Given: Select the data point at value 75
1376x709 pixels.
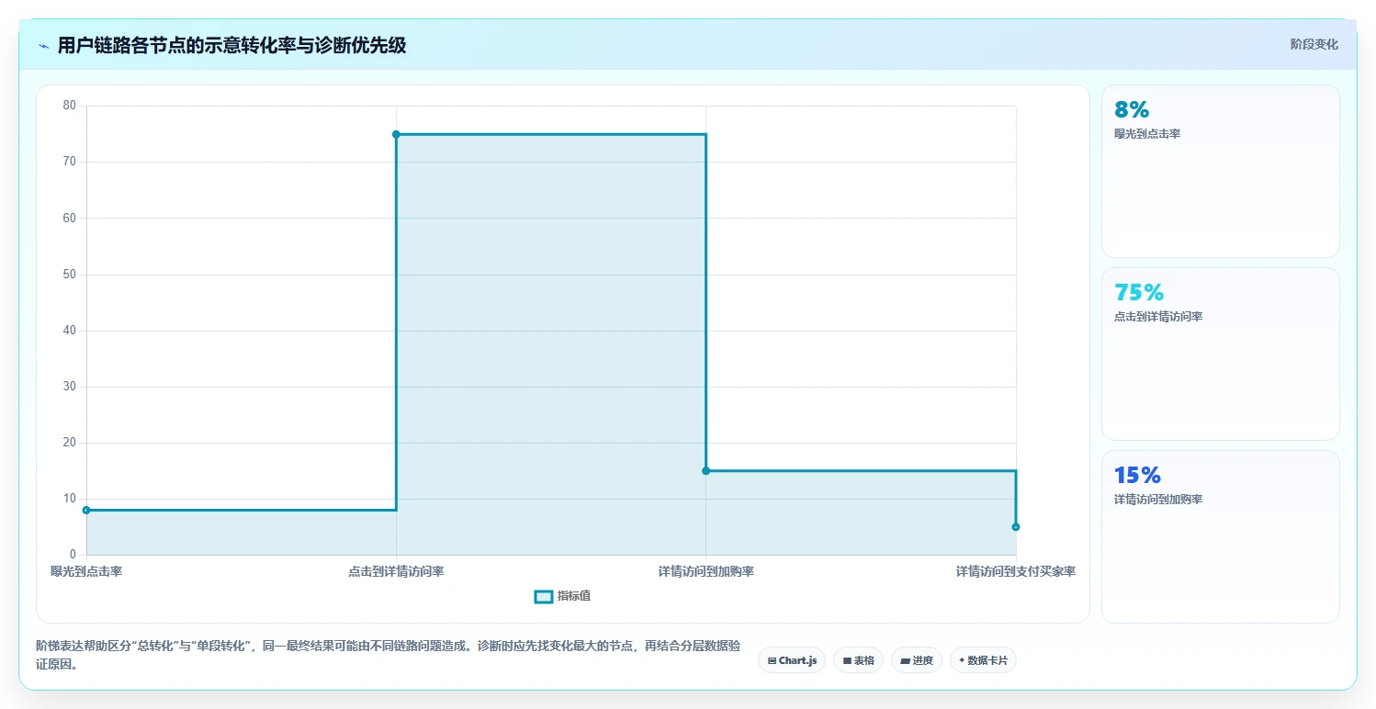Looking at the screenshot, I should coord(396,134).
